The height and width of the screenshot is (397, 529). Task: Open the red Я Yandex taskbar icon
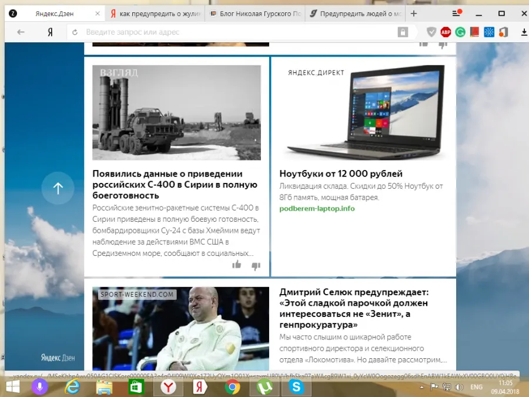(200, 387)
